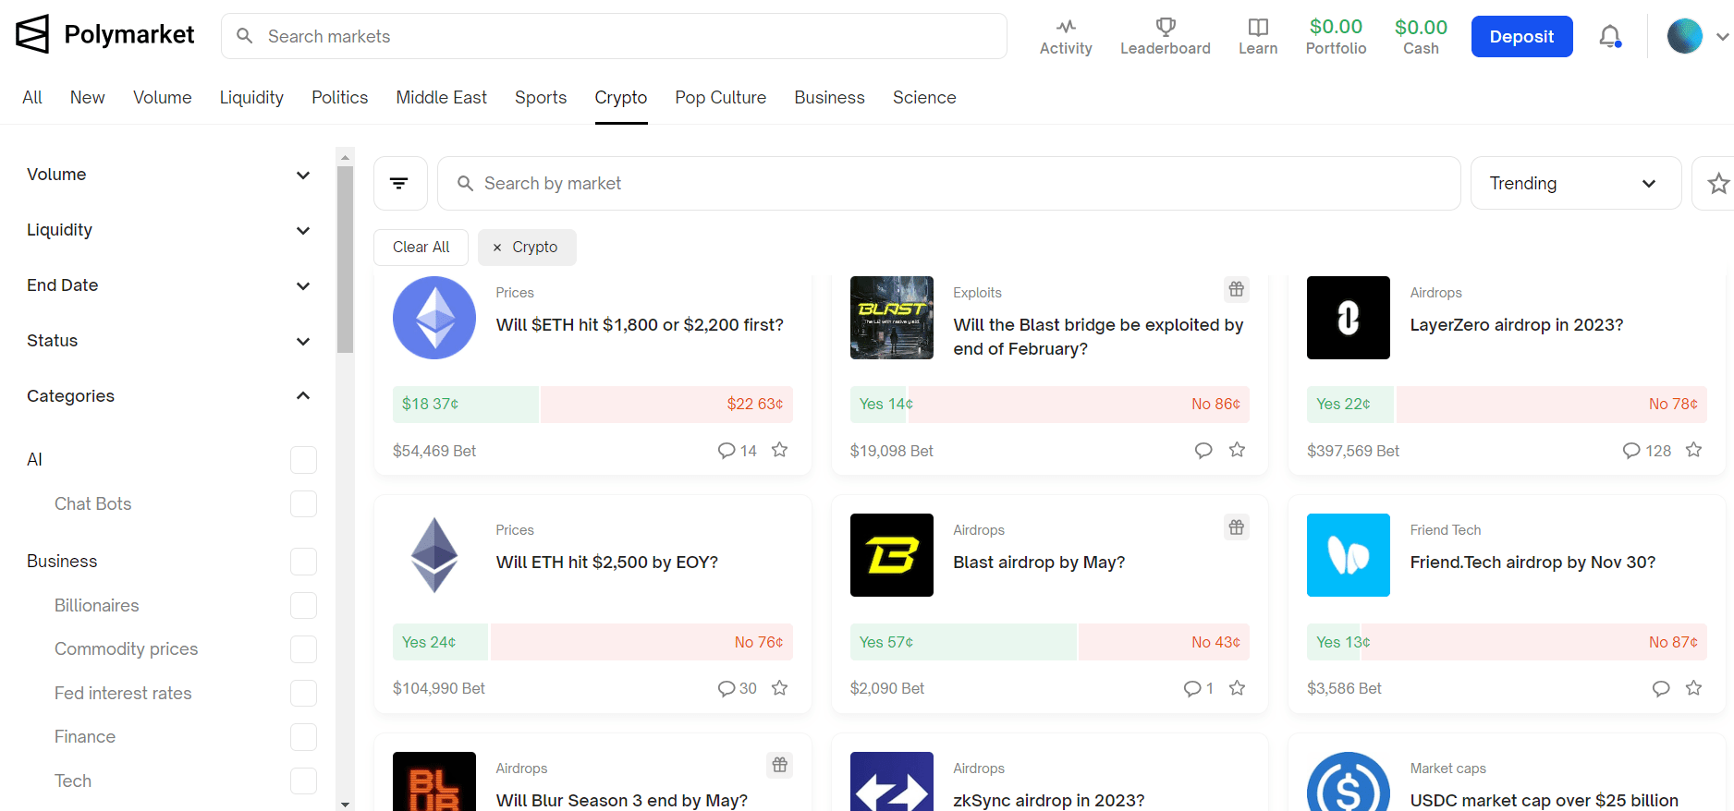Check the Fed interest rates checkbox
Screen dimensions: 1734x811
coord(303,693)
